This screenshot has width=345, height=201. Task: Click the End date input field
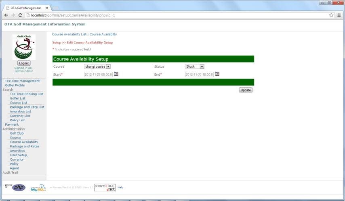(x=199, y=75)
